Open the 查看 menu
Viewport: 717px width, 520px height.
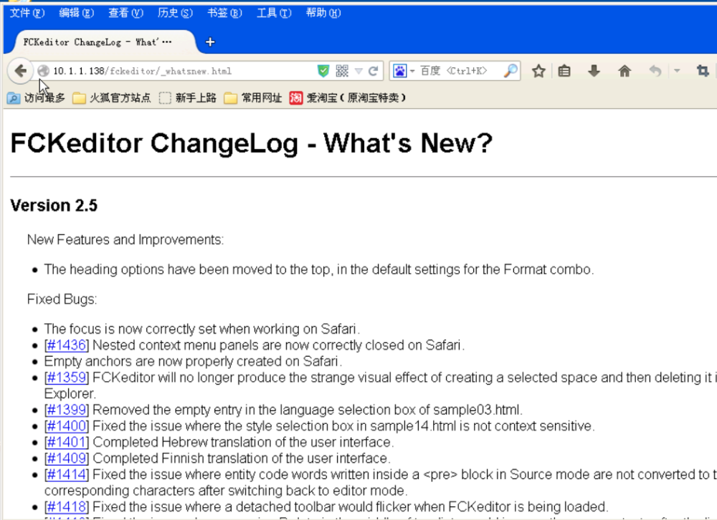coord(125,13)
